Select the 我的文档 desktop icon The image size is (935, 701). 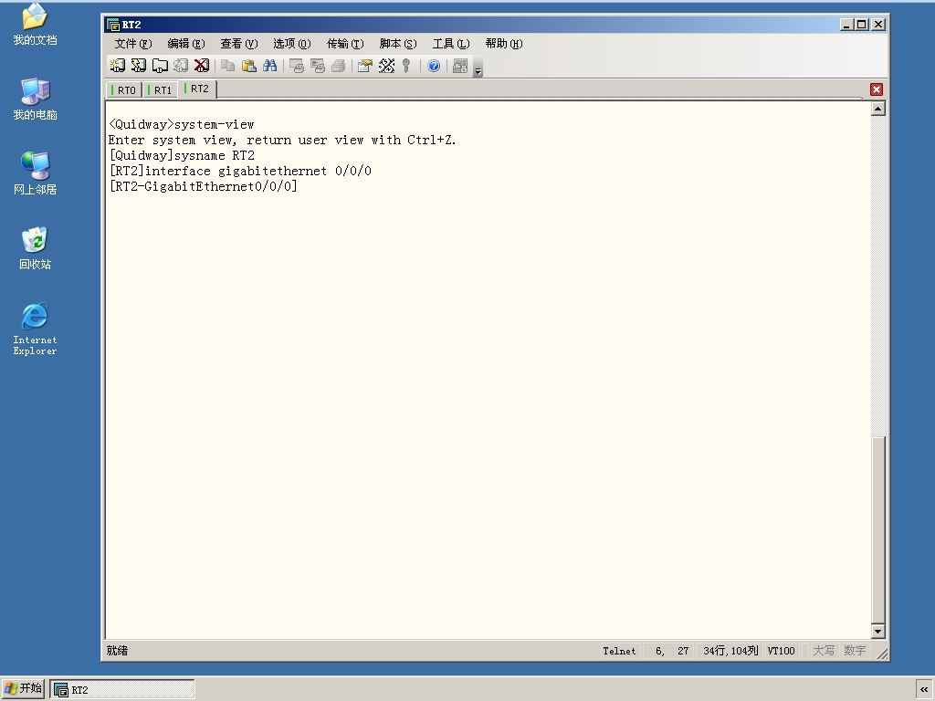tap(36, 25)
